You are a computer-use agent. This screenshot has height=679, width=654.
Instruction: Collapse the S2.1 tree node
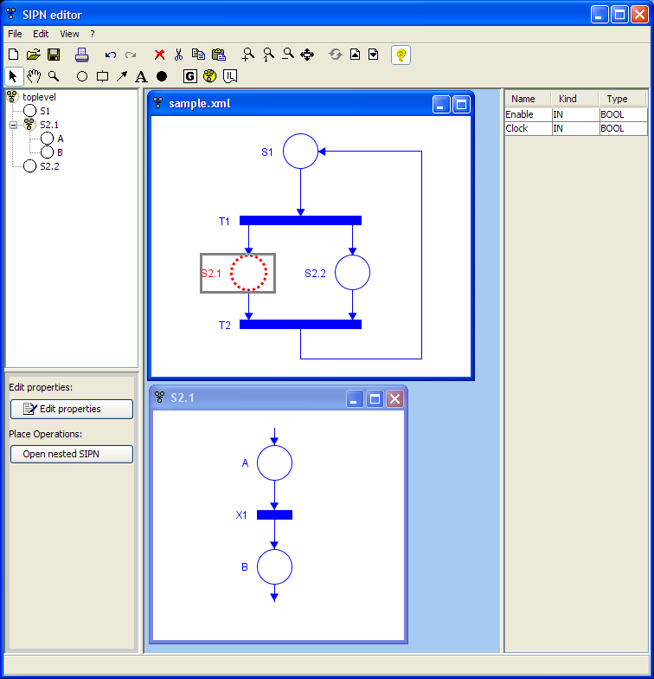[13, 125]
